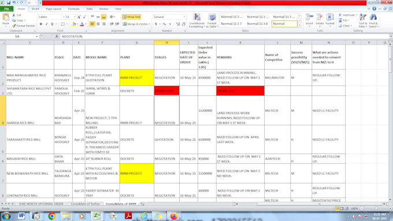Click the Decrease Decimal icon
Viewport: 393px width, 221px height.
(183, 24)
